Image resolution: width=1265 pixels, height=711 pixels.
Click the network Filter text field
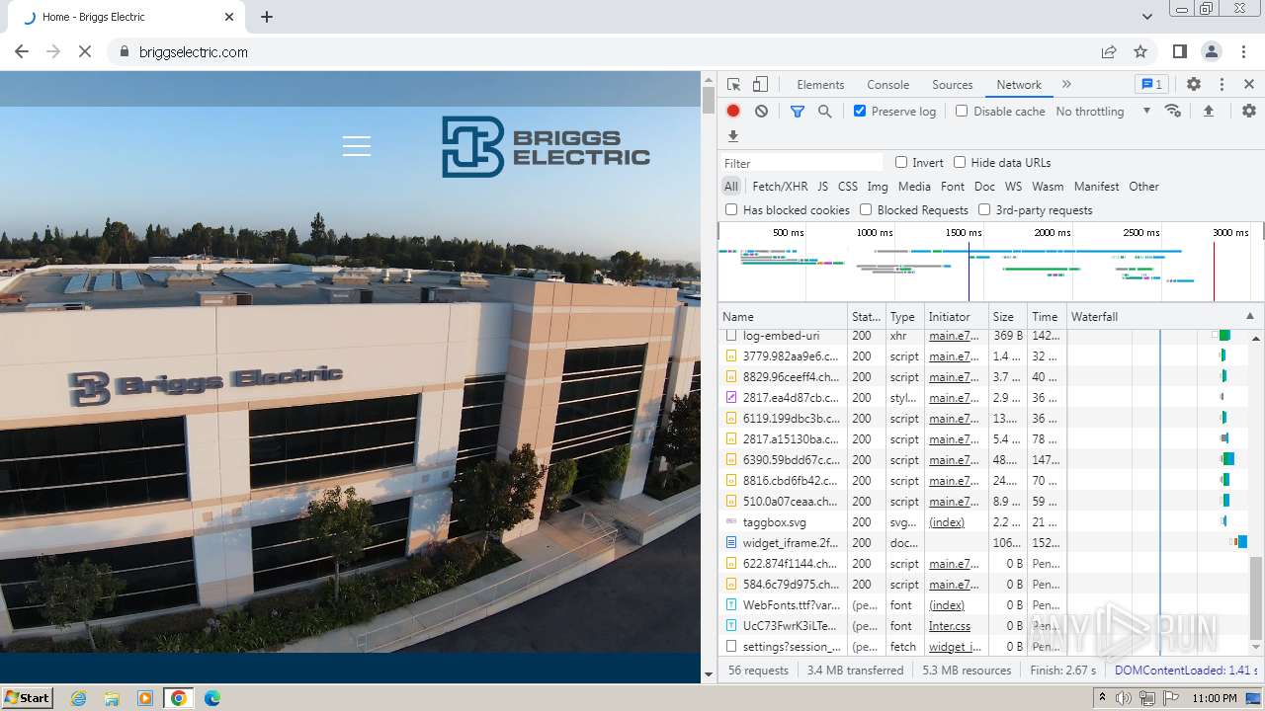pyautogui.click(x=802, y=163)
